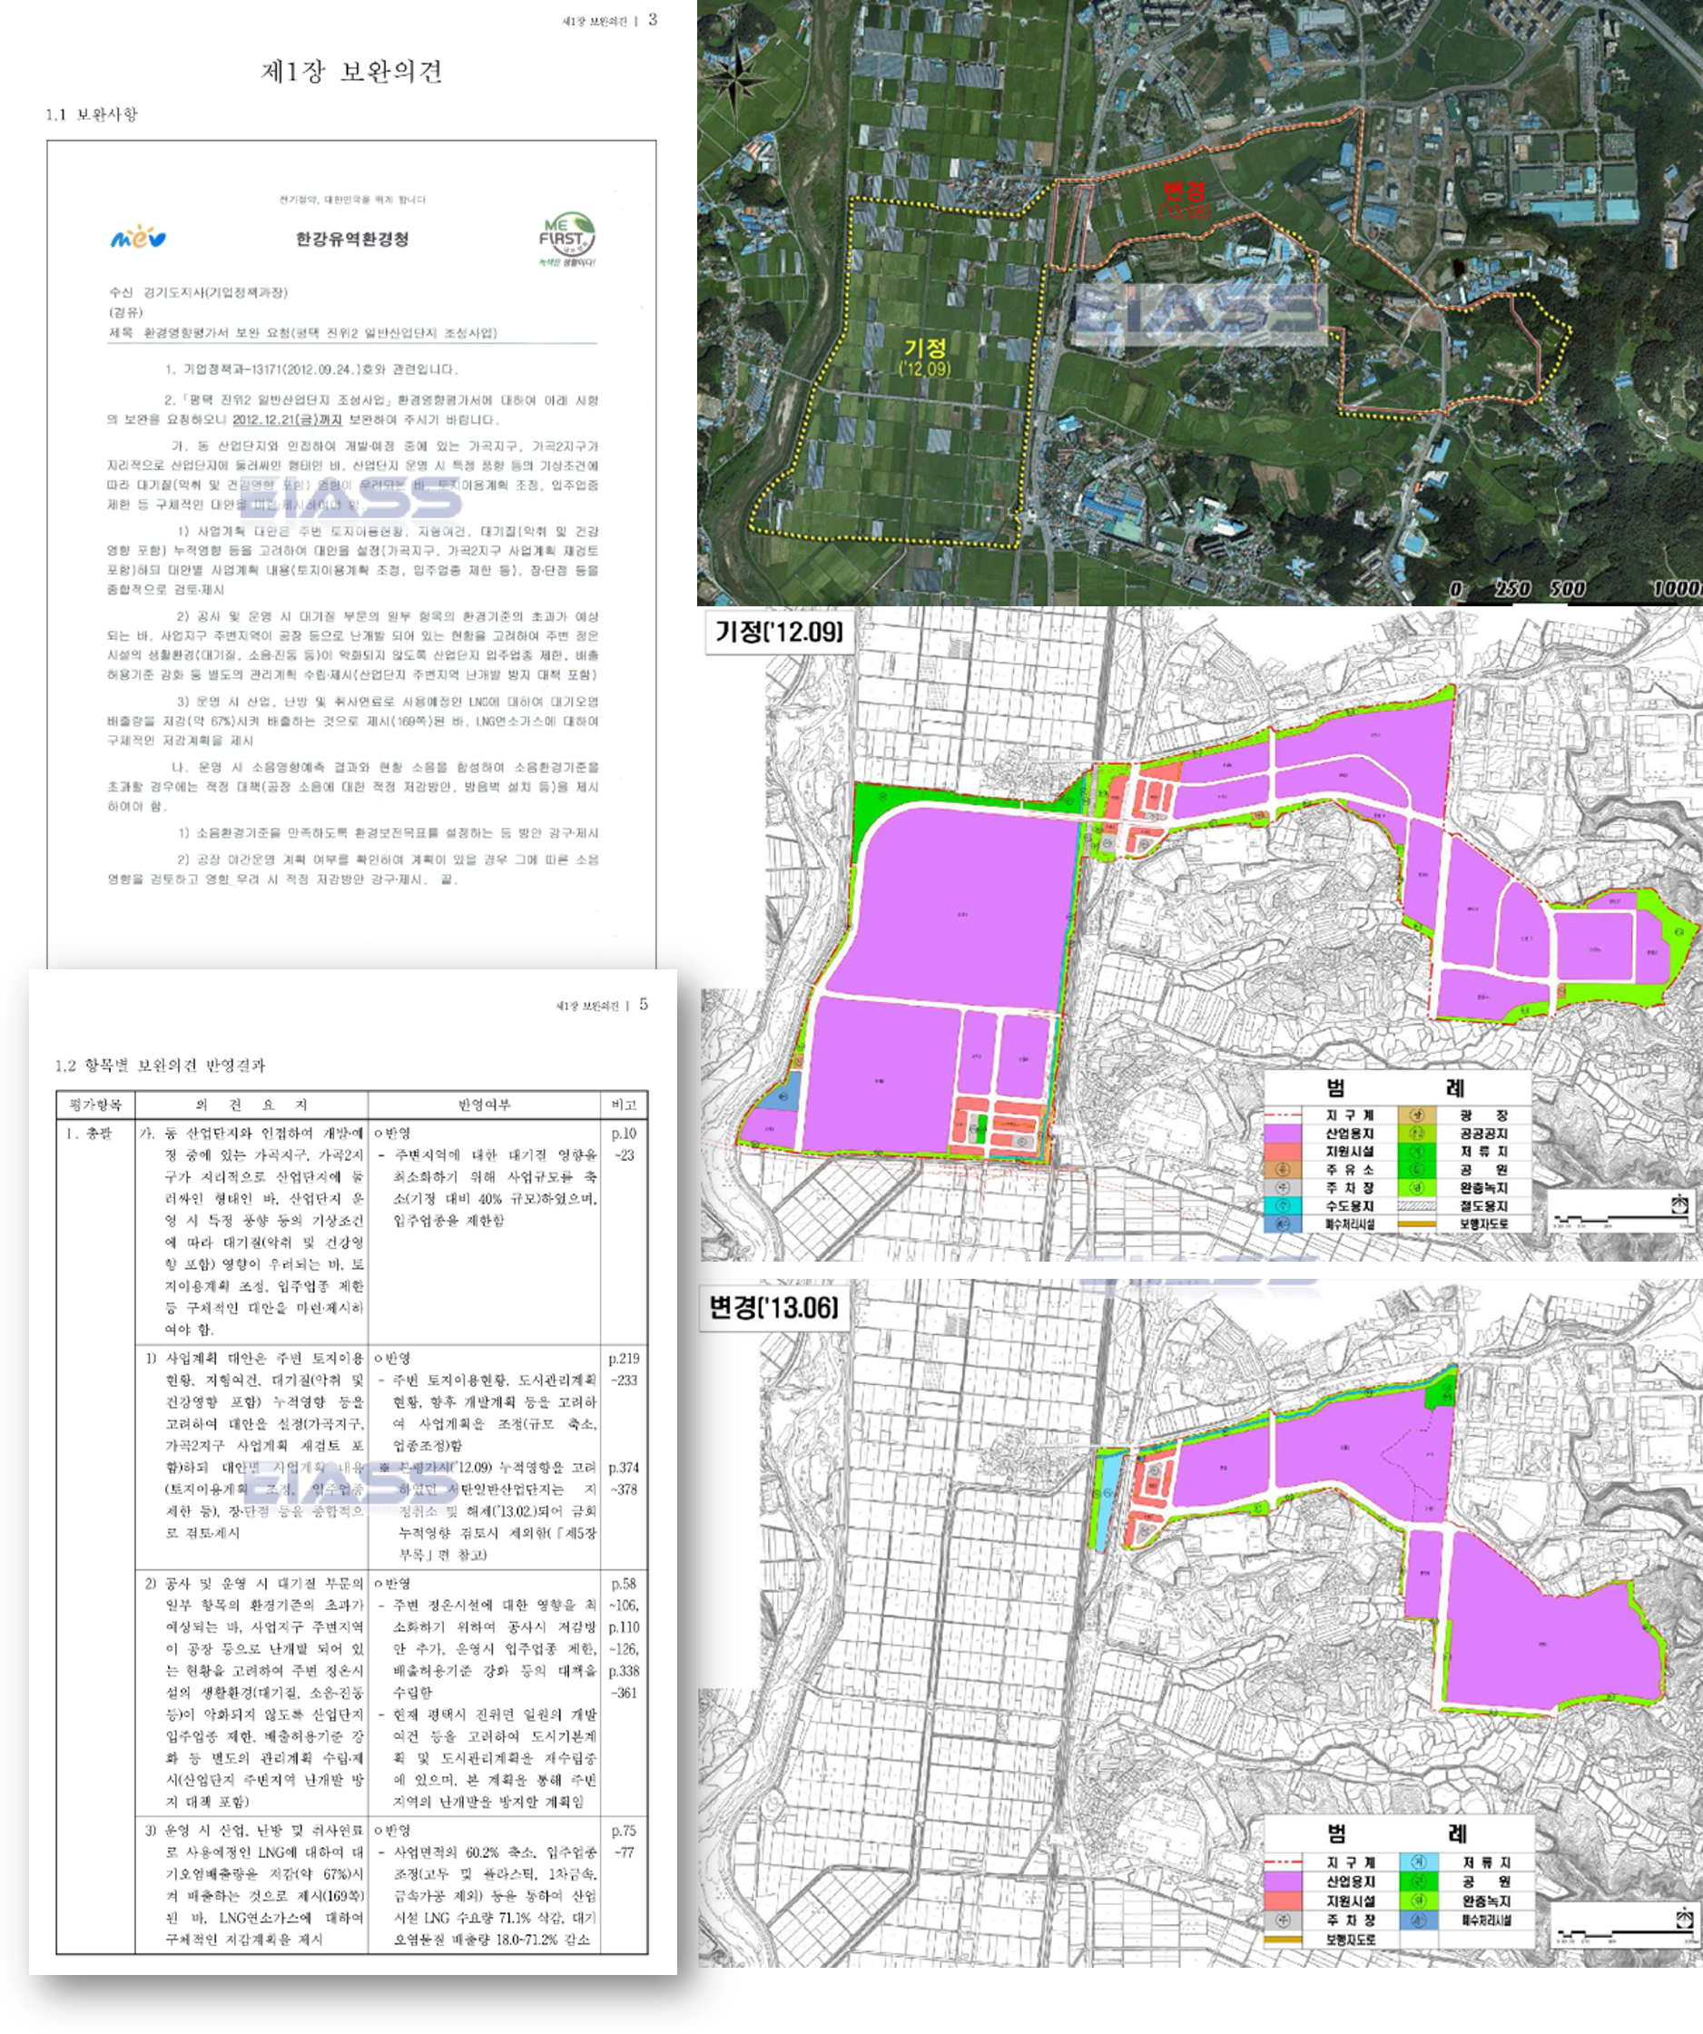Click the north arrow beside the 변경 map scale
1703x2034 pixels.
point(1686,1917)
